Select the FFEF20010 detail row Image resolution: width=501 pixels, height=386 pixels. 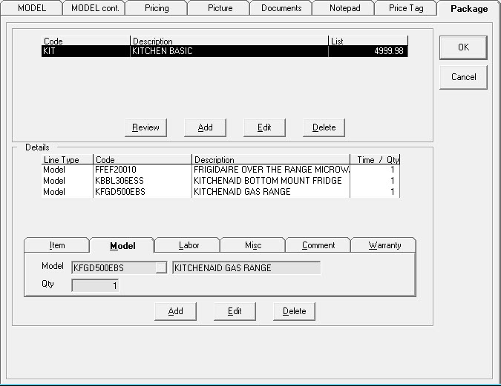click(220, 170)
